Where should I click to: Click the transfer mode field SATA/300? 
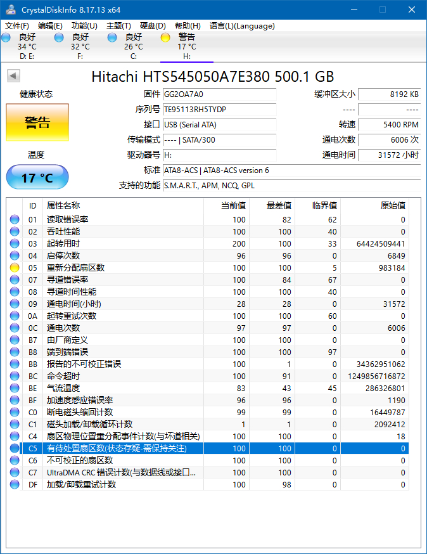pos(219,140)
